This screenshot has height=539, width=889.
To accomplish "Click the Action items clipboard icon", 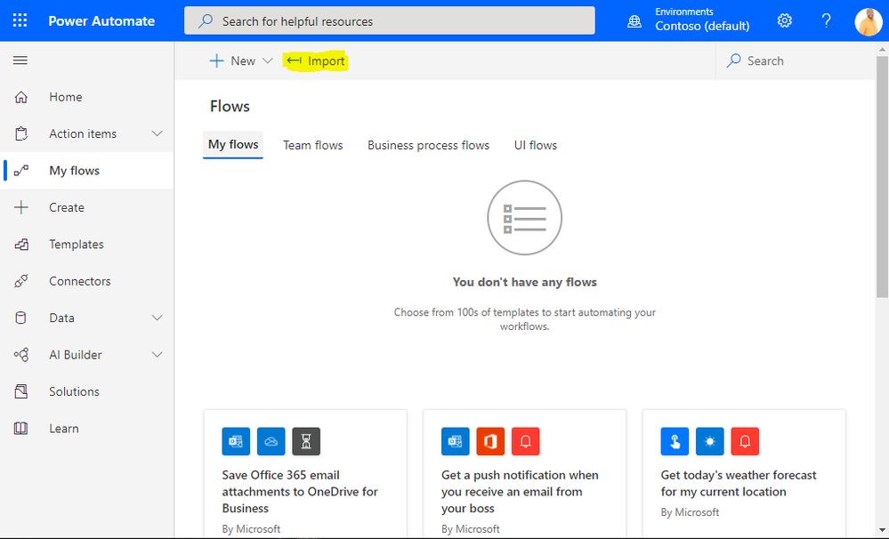I will point(21,133).
